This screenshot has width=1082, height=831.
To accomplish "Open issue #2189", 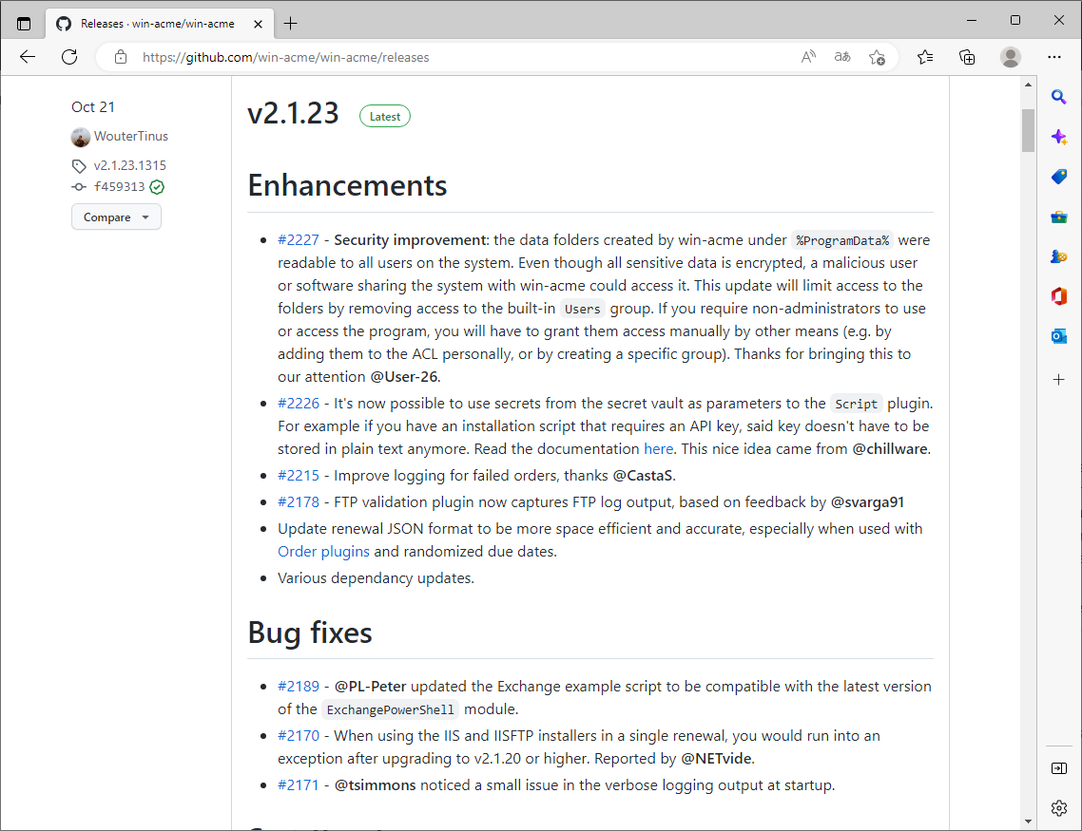I will pos(299,687).
